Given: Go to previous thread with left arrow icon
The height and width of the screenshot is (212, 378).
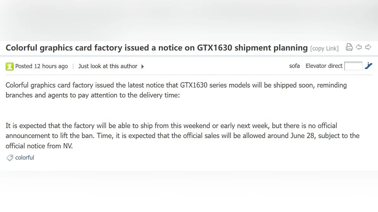Looking at the screenshot, I should point(359,47).
